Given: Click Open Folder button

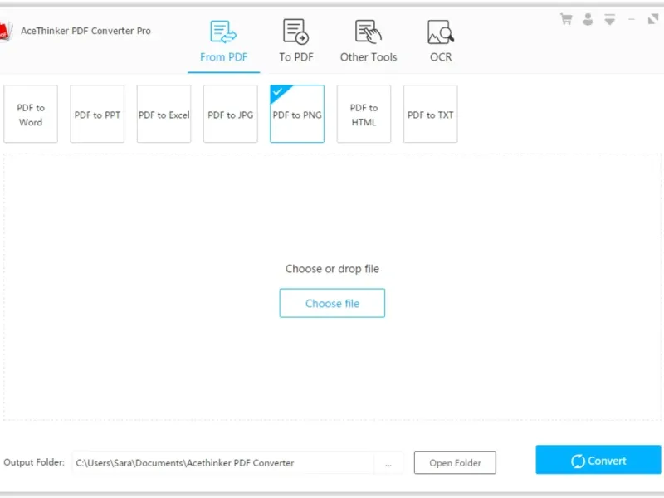Looking at the screenshot, I should [455, 463].
